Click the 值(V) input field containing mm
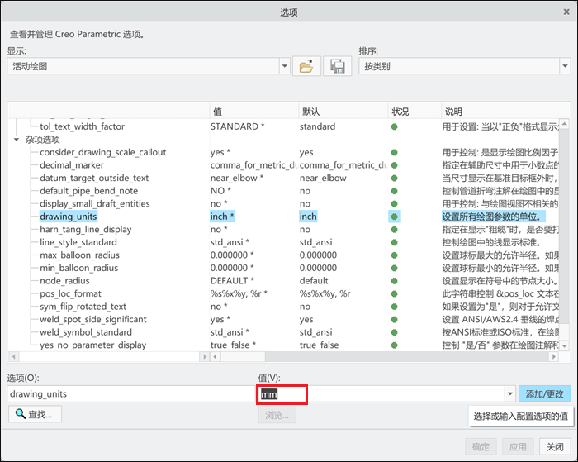This screenshot has height=462, width=578. pyautogui.click(x=381, y=394)
